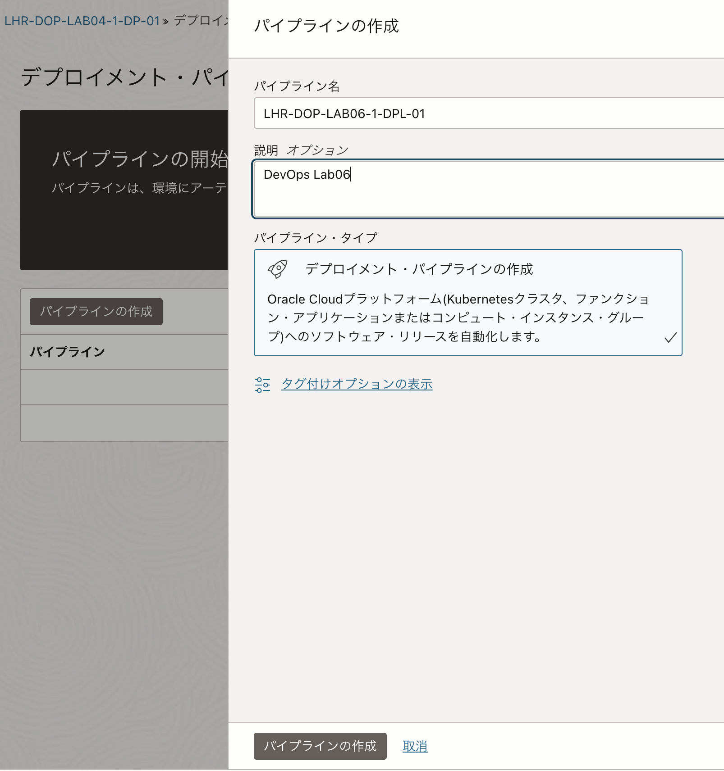Viewport: 724px width, 771px height.
Task: Click the オプション label next to 説明
Action: [318, 149]
